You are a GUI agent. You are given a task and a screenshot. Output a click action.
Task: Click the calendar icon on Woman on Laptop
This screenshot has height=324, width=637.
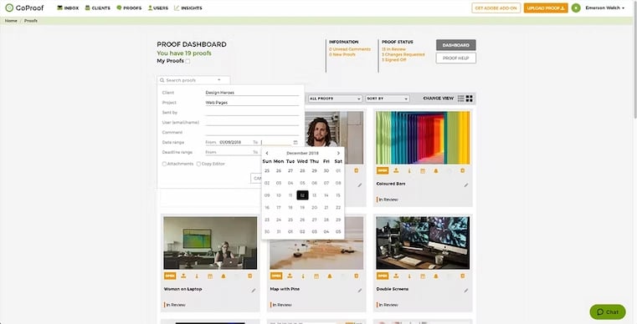[x=210, y=276]
